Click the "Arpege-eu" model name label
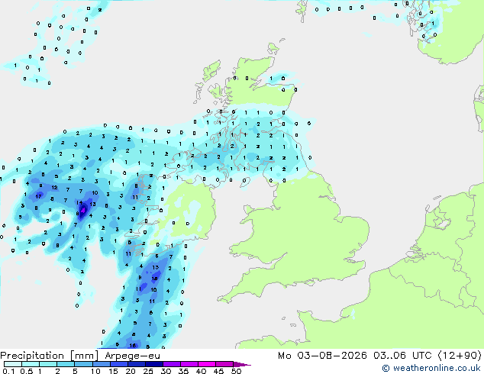 pos(132,356)
